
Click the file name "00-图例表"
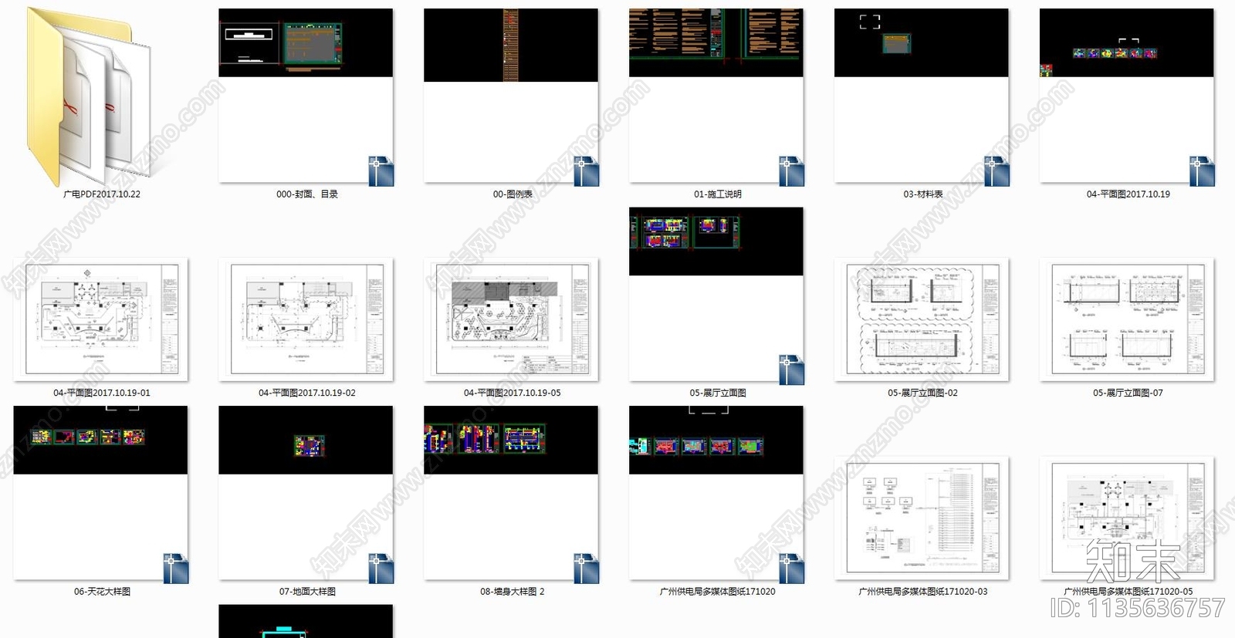coord(513,194)
